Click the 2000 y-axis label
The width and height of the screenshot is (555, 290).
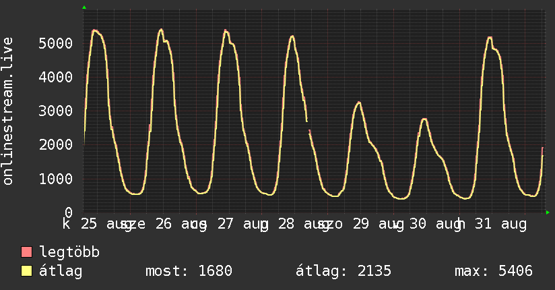pos(56,144)
